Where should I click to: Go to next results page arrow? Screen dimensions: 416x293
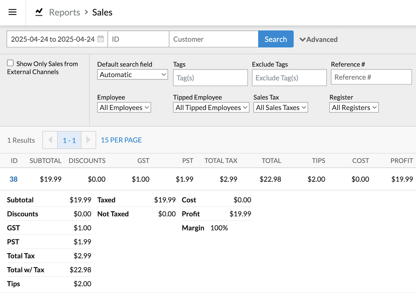coord(88,140)
